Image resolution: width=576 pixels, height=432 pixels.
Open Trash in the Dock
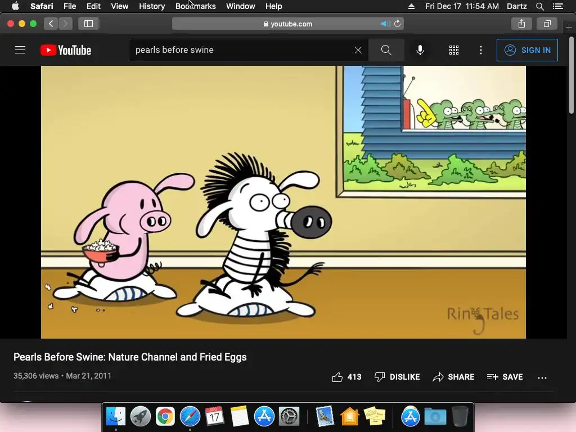point(460,416)
